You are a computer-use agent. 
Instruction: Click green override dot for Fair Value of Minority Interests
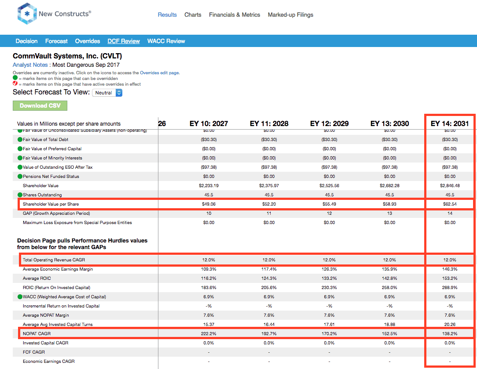pyautogui.click(x=20, y=158)
